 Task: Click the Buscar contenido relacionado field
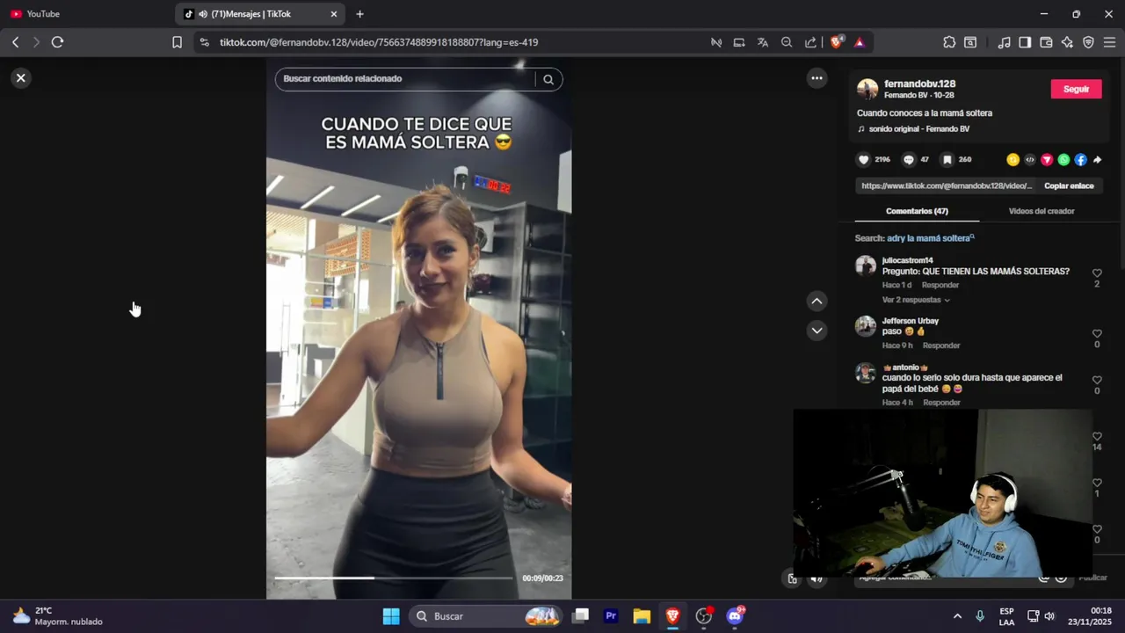(404, 79)
